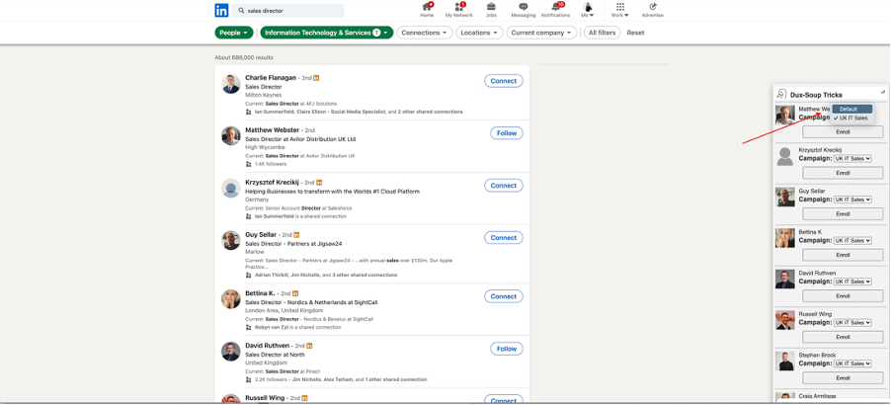Reset the search filters
The image size is (891, 405).
635,33
